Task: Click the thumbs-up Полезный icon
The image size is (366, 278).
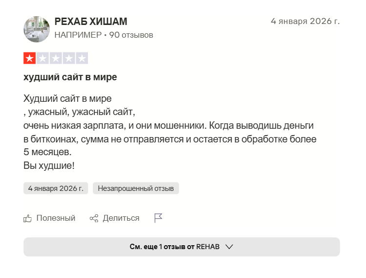Action: pos(28,218)
